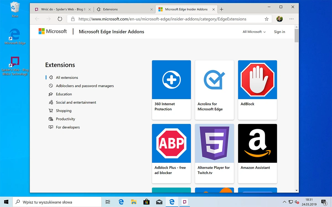Select Social and entertainment category
Viewport: 332px width, 207px height.
pyautogui.click(x=76, y=102)
